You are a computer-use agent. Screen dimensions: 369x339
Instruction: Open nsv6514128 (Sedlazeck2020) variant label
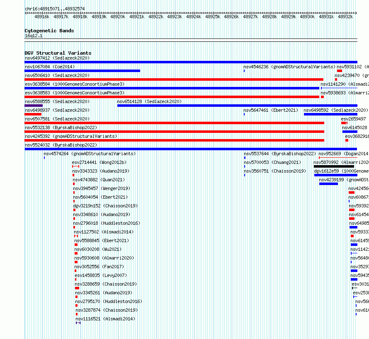pyautogui.click(x=149, y=101)
